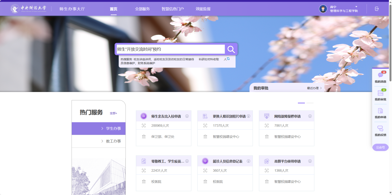This screenshot has height=195, width=392.
Task: Click info icon on 网络故障报修申请 card
Action: [310, 116]
